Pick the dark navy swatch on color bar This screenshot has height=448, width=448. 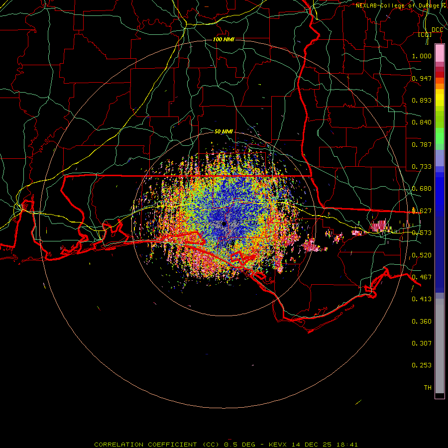(440, 251)
